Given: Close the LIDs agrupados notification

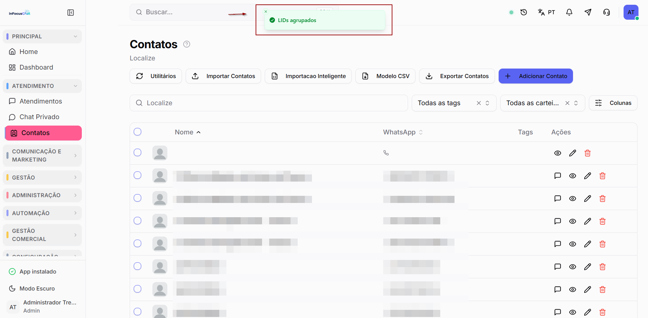Looking at the screenshot, I should coord(266,12).
